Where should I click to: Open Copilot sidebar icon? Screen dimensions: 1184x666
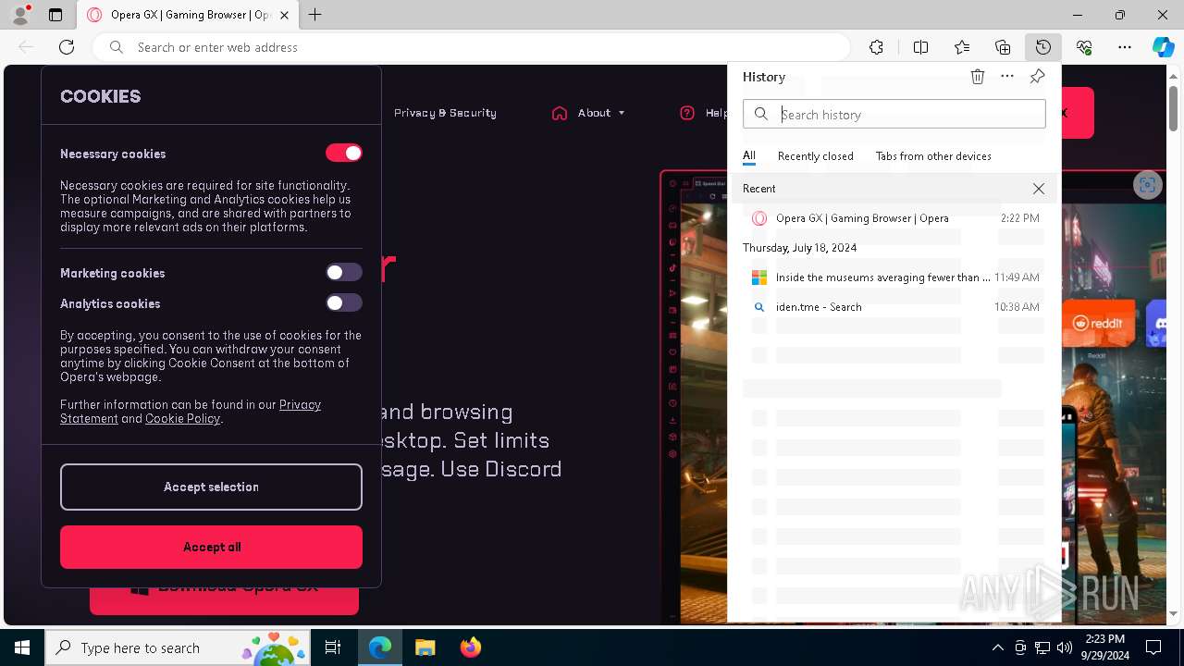(x=1163, y=47)
